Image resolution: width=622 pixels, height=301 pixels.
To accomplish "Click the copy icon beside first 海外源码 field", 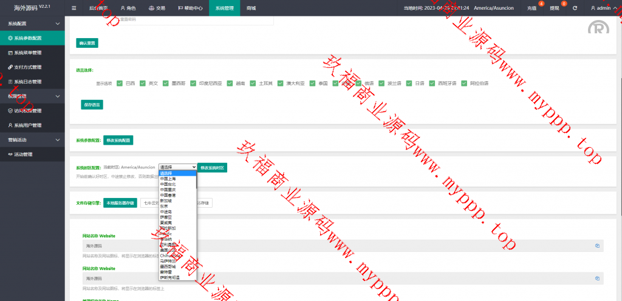I will pyautogui.click(x=597, y=246).
